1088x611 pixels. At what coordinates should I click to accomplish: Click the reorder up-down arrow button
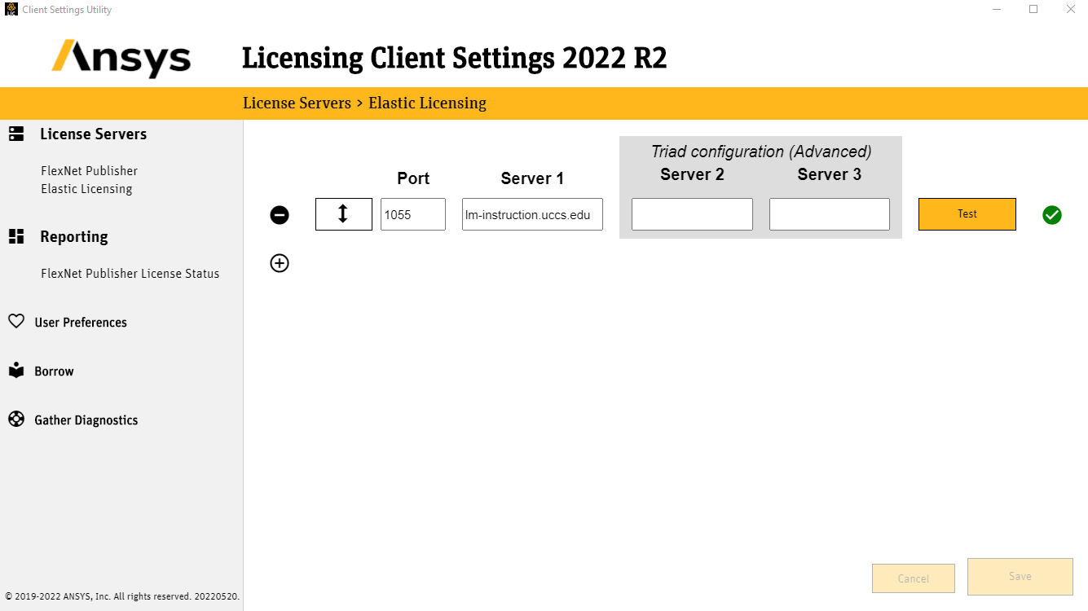point(344,214)
